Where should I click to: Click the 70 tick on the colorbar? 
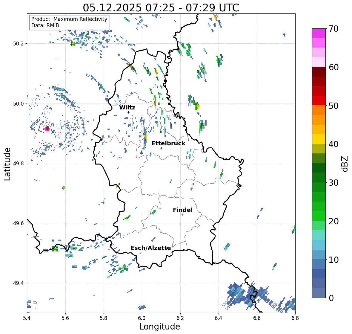pos(333,29)
